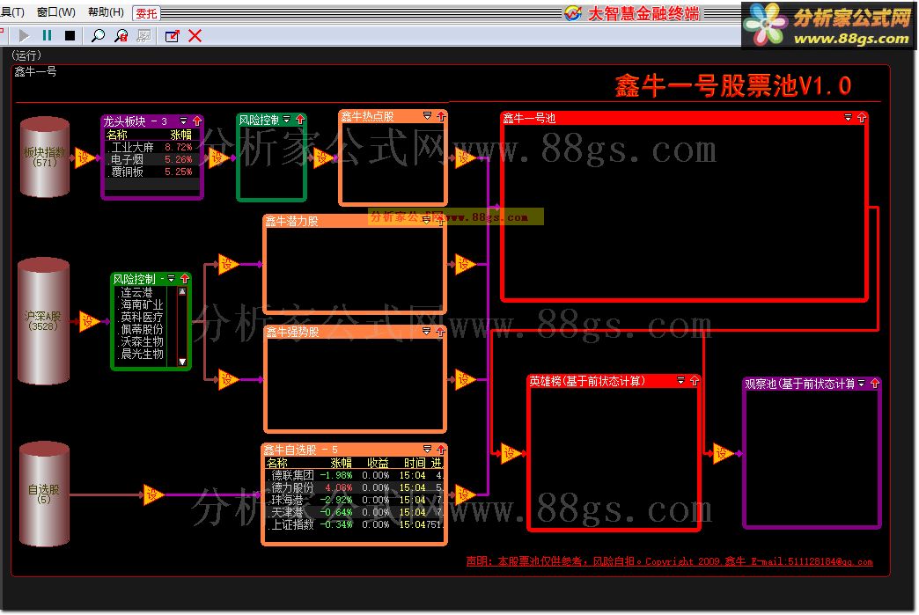Viewport: 919px width, 615px height.
Task: Select 覆铜板 row in 龙头板块
Action: point(151,172)
